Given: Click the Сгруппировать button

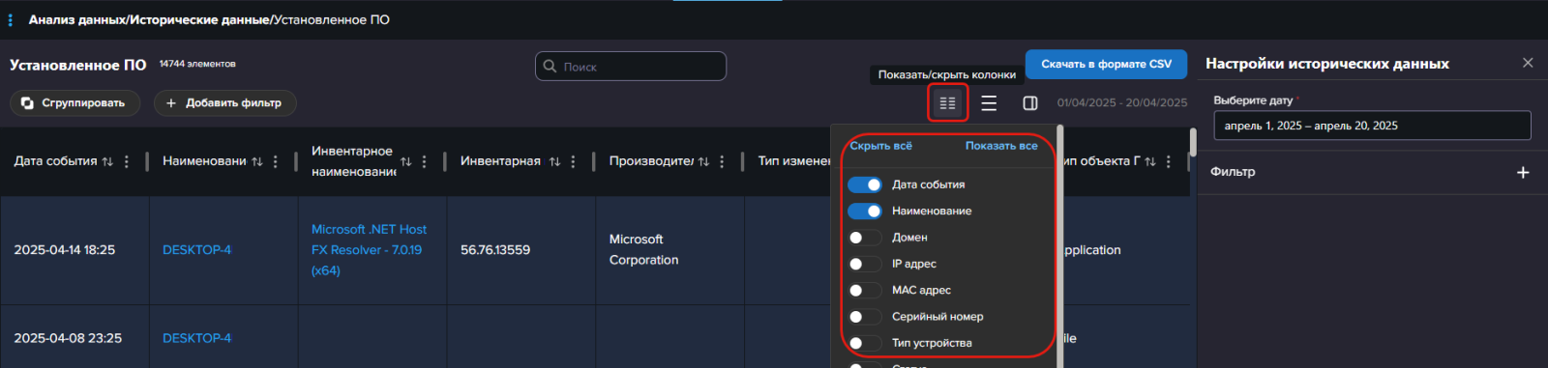Looking at the screenshot, I should pos(74,103).
